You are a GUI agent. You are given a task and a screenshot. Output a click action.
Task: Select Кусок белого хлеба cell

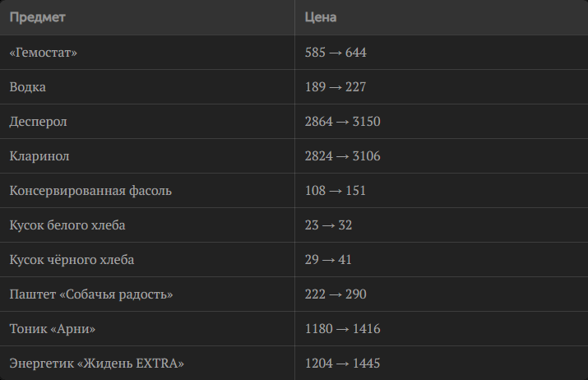(67, 225)
